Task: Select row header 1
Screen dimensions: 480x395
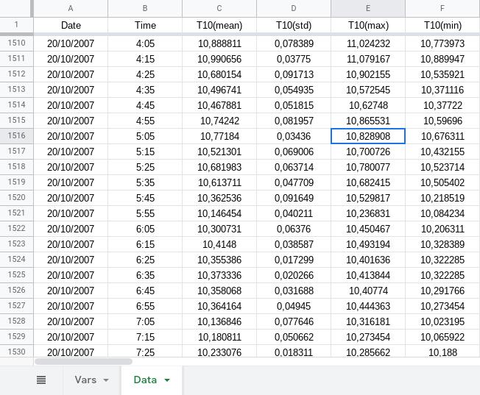Action: click(16, 25)
